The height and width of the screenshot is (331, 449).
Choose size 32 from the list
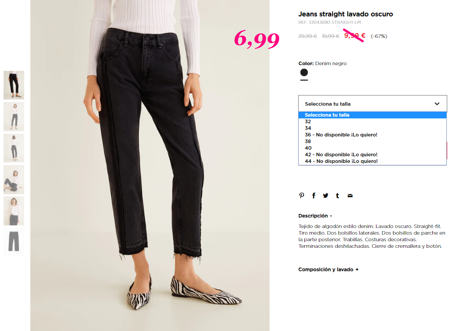click(x=372, y=121)
